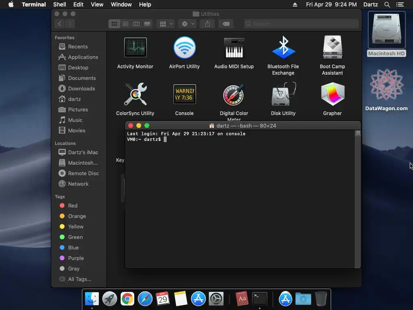Open System Preferences in the Dock

[216, 299]
